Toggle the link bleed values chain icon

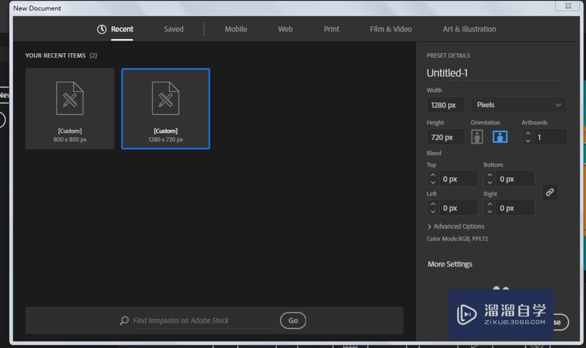(550, 192)
